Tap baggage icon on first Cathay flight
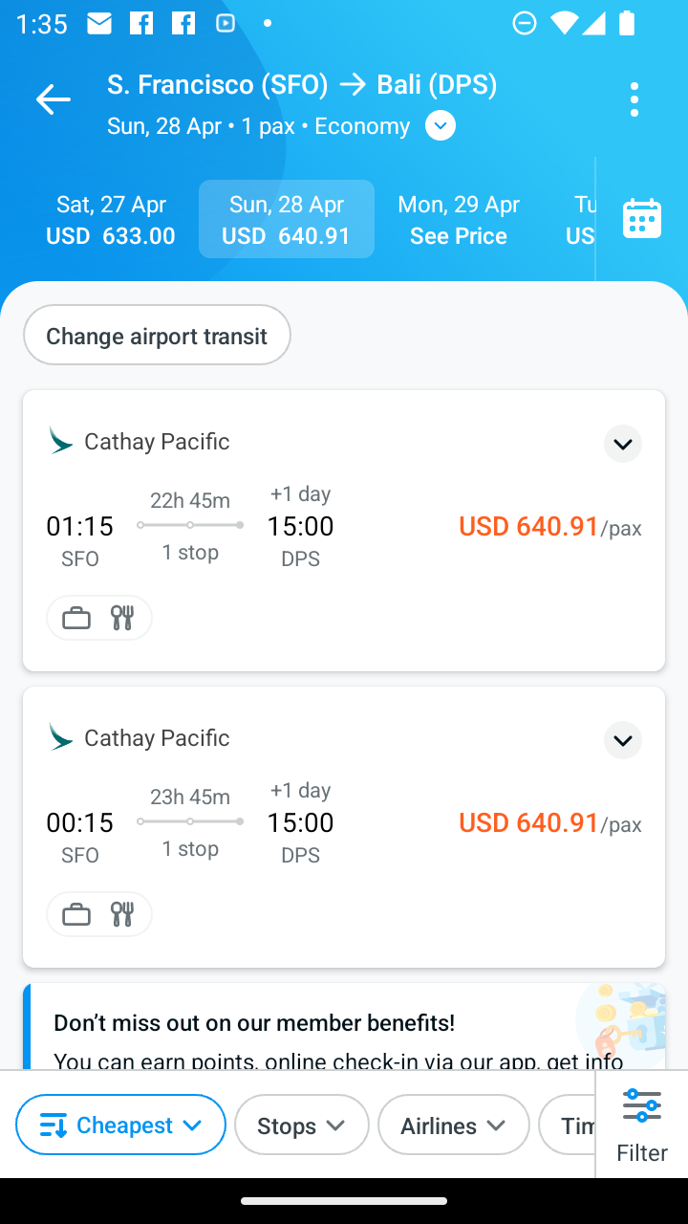Image resolution: width=688 pixels, height=1224 pixels. 76,618
